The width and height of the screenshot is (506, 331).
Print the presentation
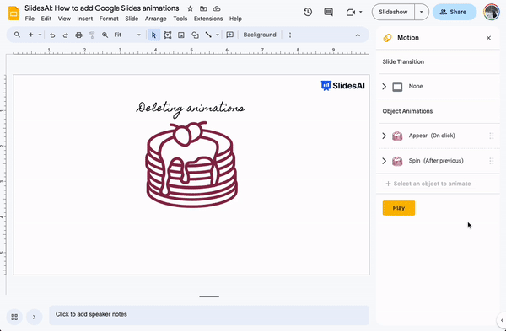(x=78, y=35)
